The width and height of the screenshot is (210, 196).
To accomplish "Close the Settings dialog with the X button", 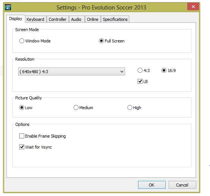I will tap(193, 6).
